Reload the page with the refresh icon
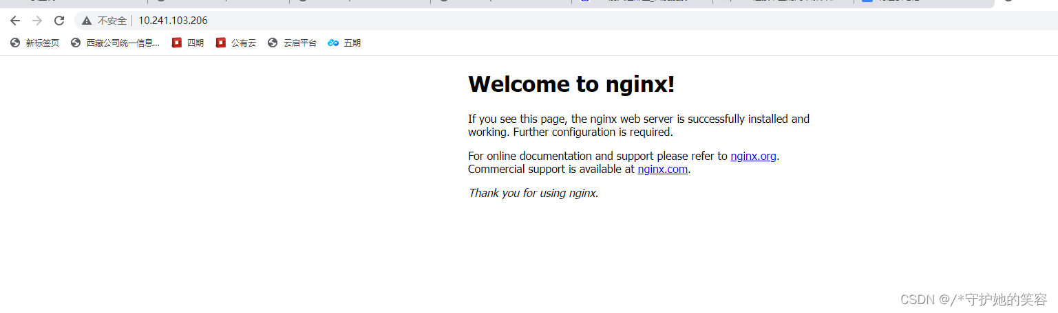Screen dimensions: 1058x313 click(59, 21)
